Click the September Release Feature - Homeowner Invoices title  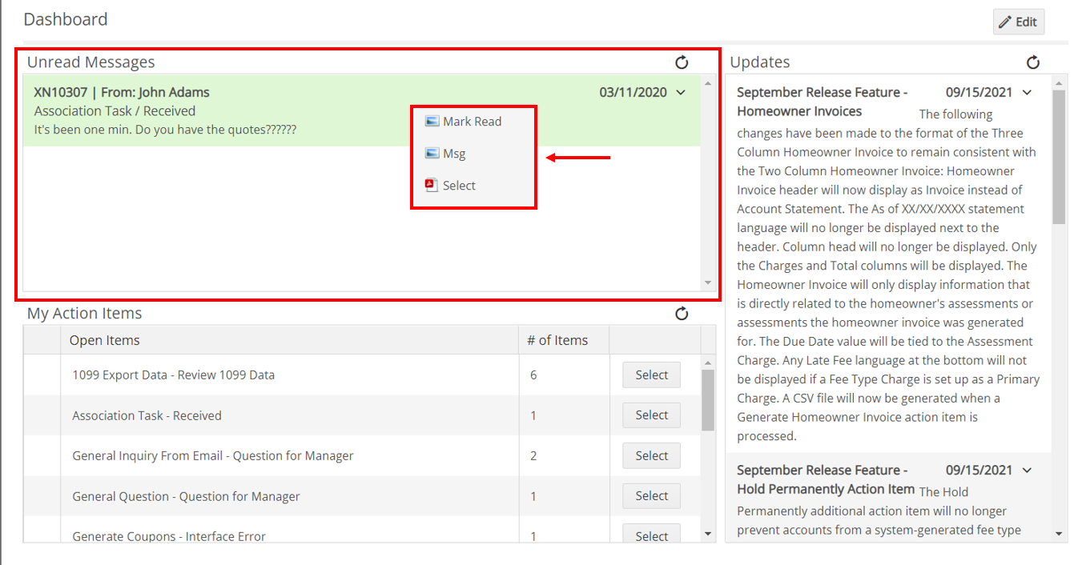(823, 102)
